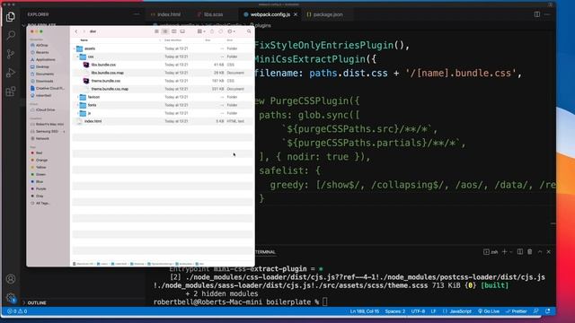This screenshot has width=575, height=323.
Task: Select index.html file in Finder
Action: [x=163, y=121]
